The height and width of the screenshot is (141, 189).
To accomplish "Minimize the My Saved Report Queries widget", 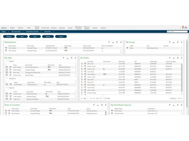I will tap(174, 105).
